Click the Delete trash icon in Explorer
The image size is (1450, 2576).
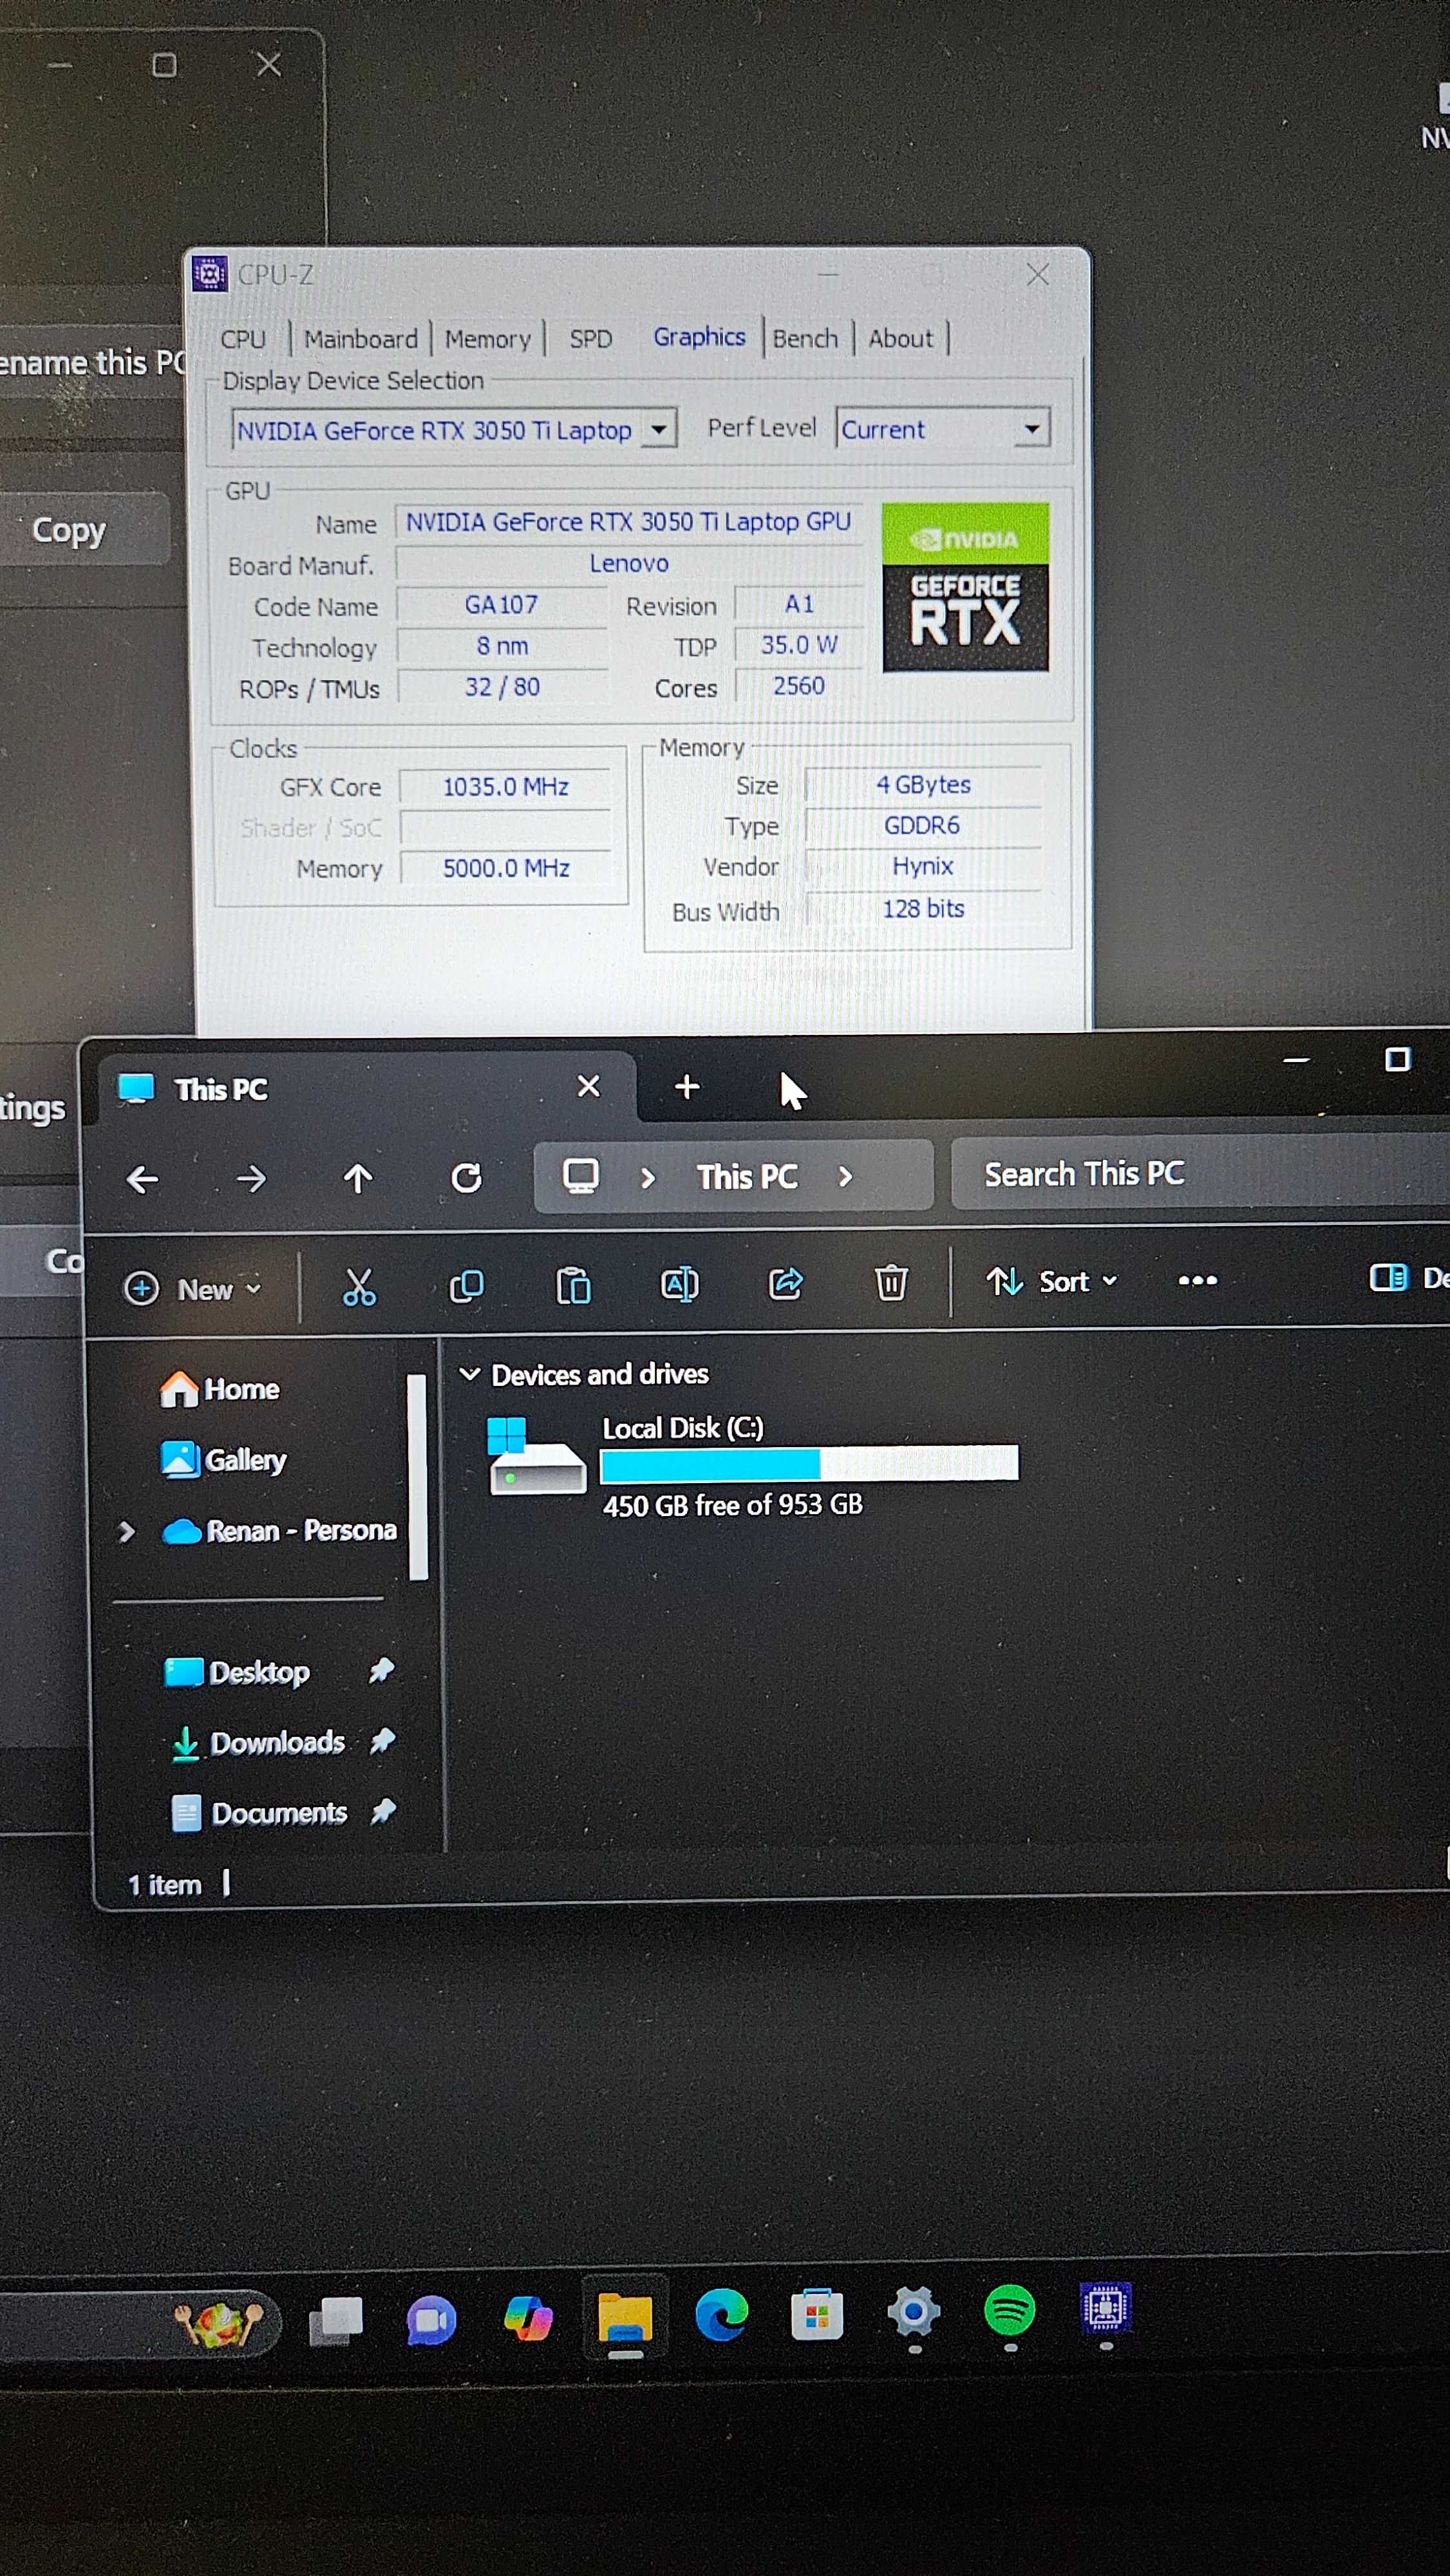point(891,1282)
